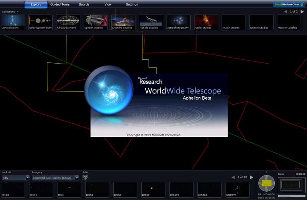Click the 60:00:00 field of view value

pyautogui.click(x=300, y=174)
